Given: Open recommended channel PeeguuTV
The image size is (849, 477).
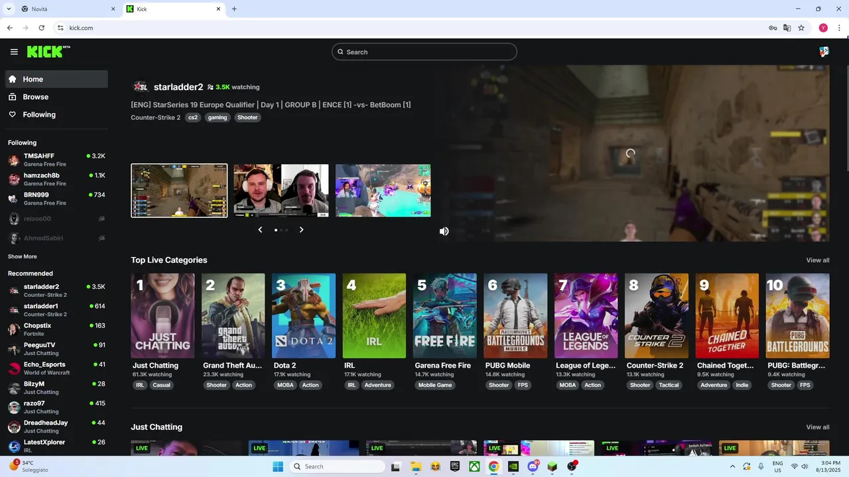Looking at the screenshot, I should point(56,348).
